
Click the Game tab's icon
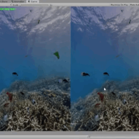(29, 2)
